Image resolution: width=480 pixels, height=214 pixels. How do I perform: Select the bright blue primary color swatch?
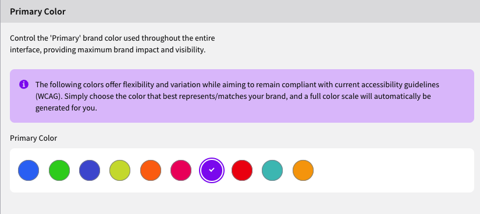(x=29, y=170)
